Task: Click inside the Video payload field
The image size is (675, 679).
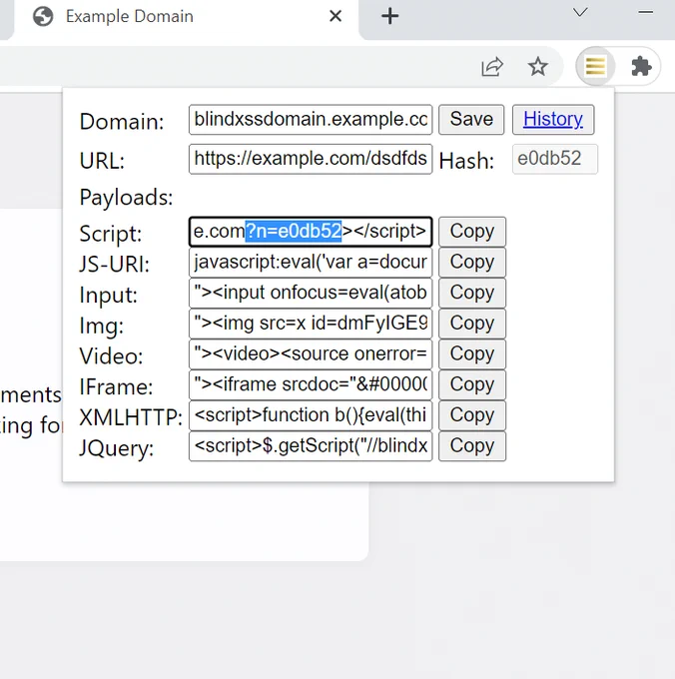Action: (311, 354)
